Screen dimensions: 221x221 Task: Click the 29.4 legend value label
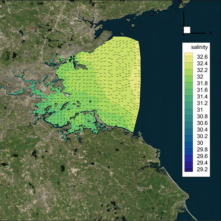pyautogui.click(x=202, y=162)
